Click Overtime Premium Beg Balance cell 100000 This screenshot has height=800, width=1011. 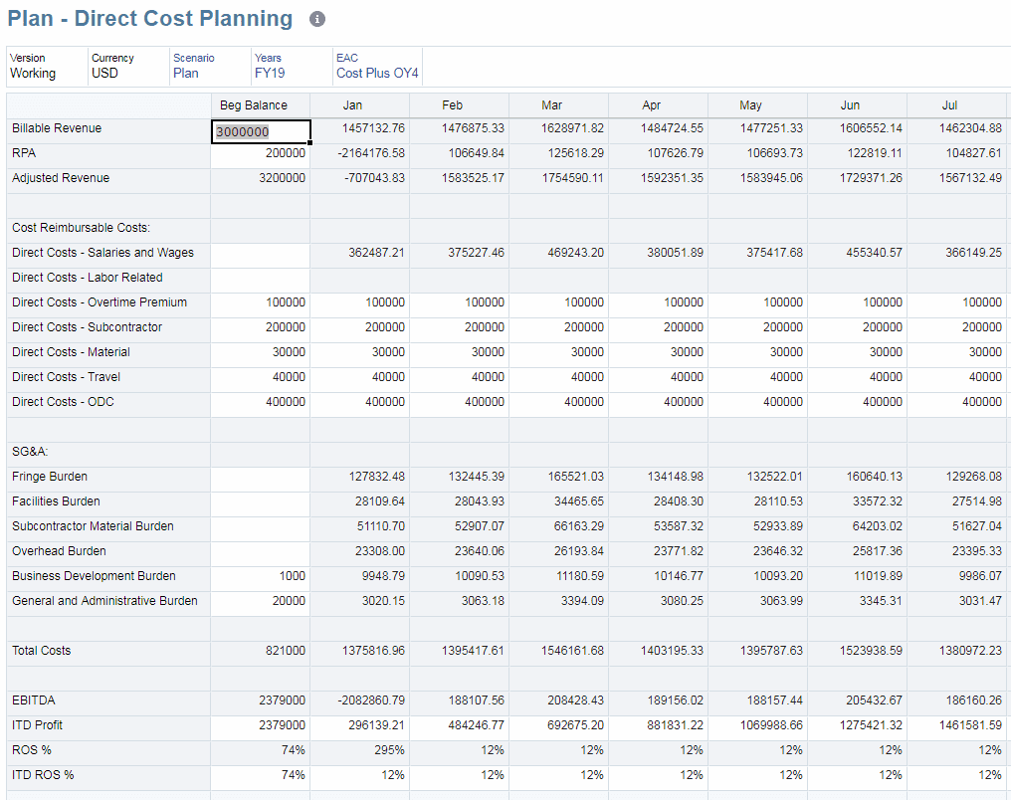click(261, 302)
